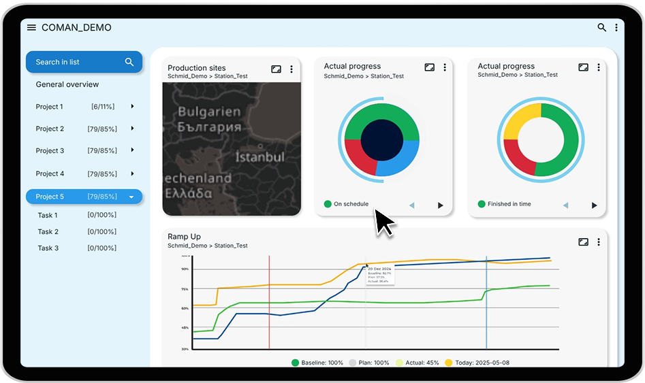This screenshot has height=383, width=645.
Task: Open Production sites card three-dot menu
Action: pos(292,69)
